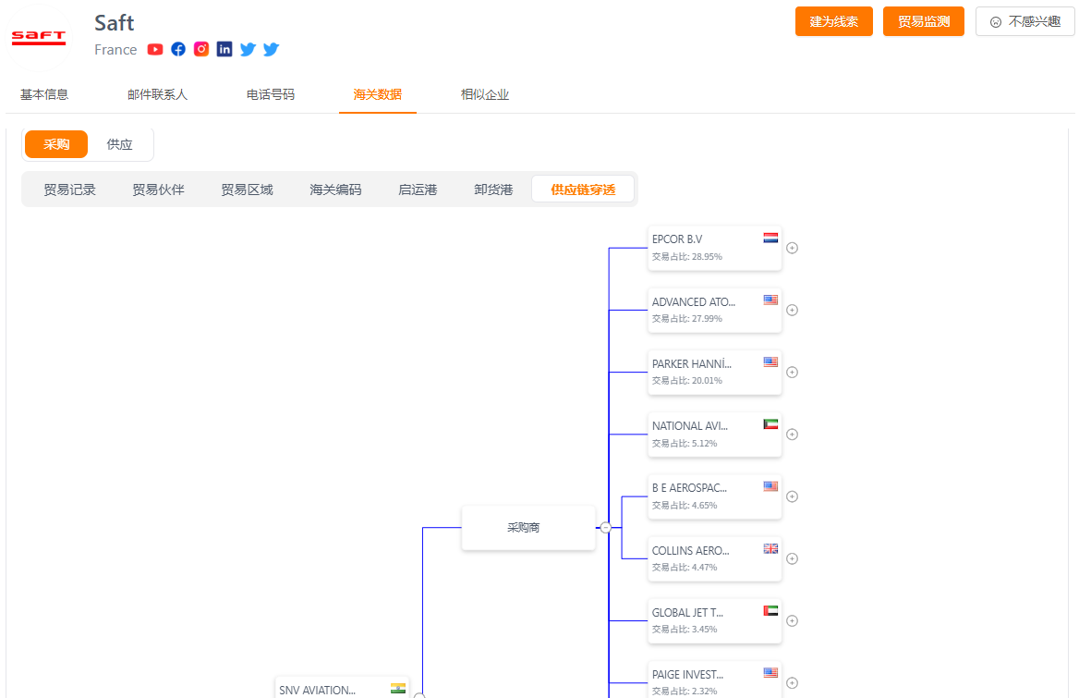Switch to the 电话号码 tab
The height and width of the screenshot is (698, 1079).
[271, 94]
